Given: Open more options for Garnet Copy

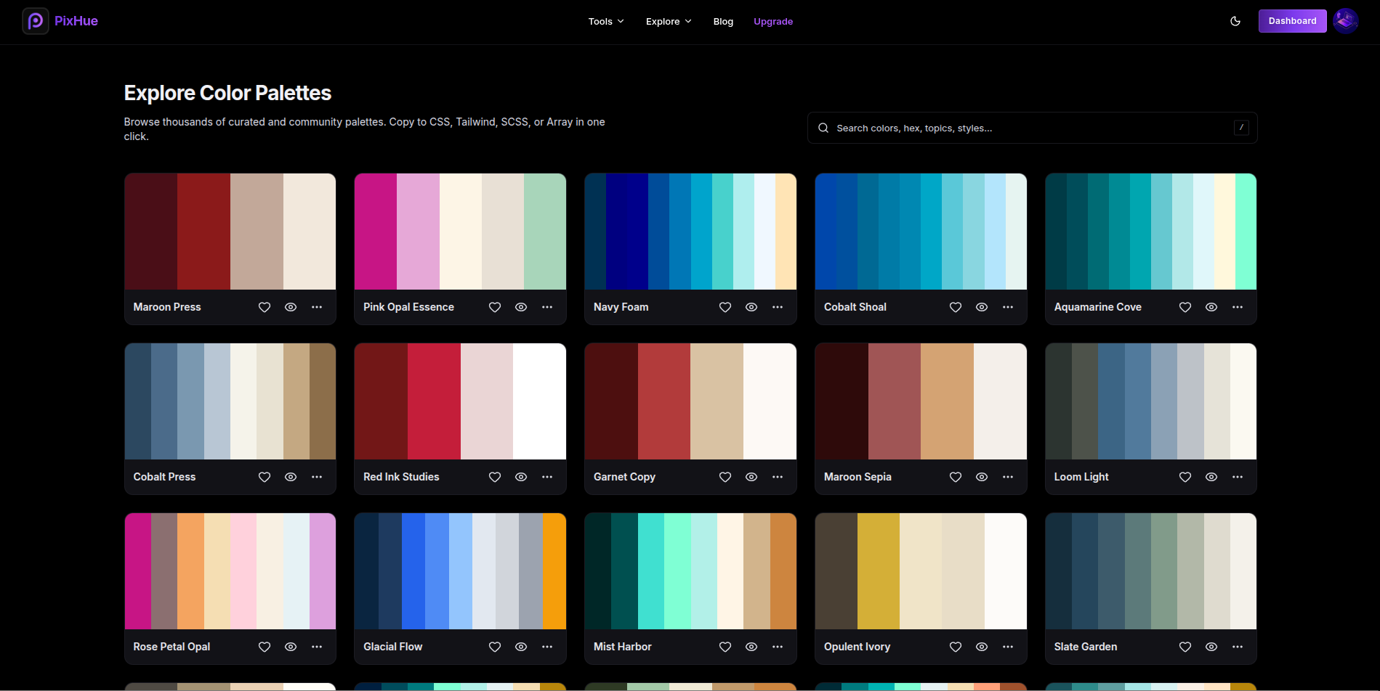Looking at the screenshot, I should tap(778, 477).
